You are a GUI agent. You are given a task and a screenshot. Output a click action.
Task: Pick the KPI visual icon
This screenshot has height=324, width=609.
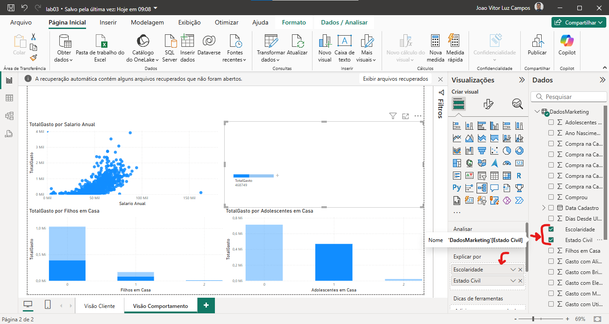[469, 176]
